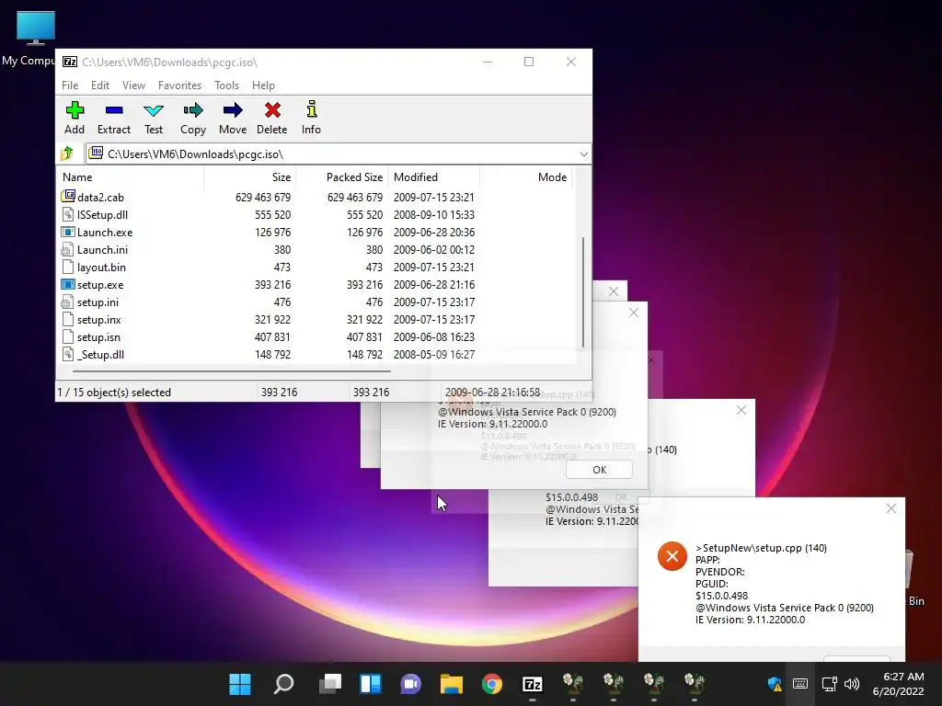Click the address path input field
Viewport: 942px width, 706px height.
(339, 154)
